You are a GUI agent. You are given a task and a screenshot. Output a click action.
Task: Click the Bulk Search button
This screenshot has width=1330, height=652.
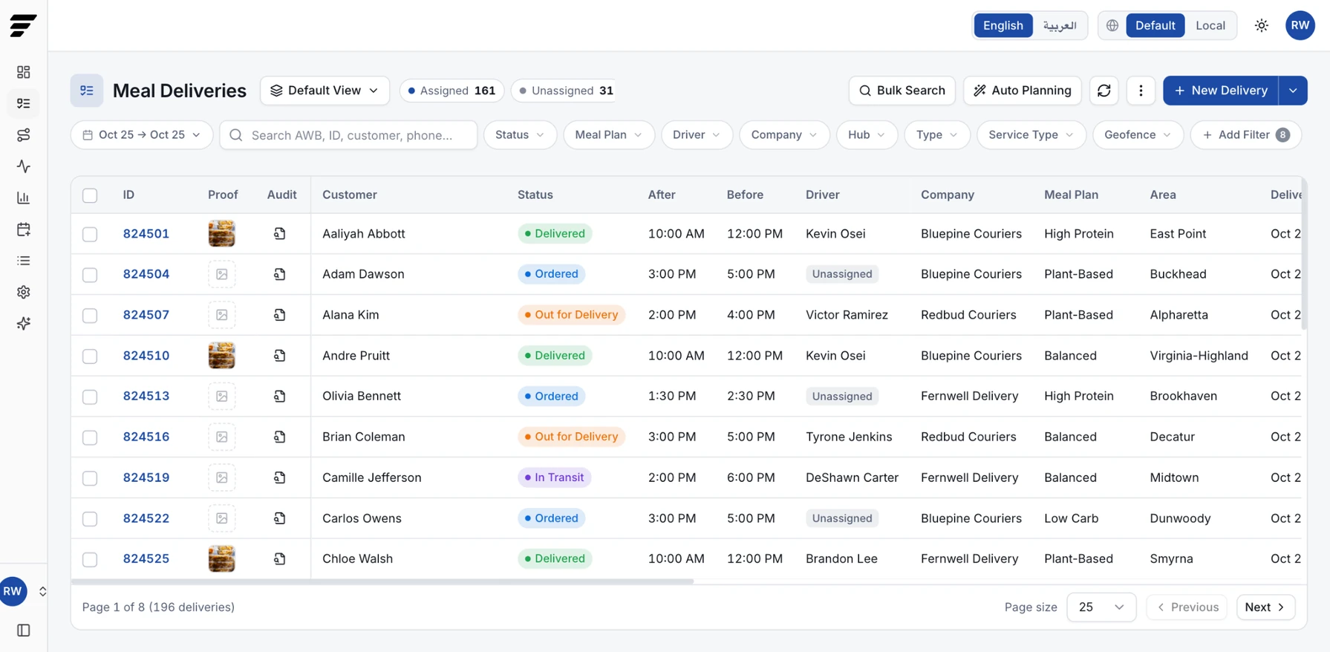tap(902, 91)
